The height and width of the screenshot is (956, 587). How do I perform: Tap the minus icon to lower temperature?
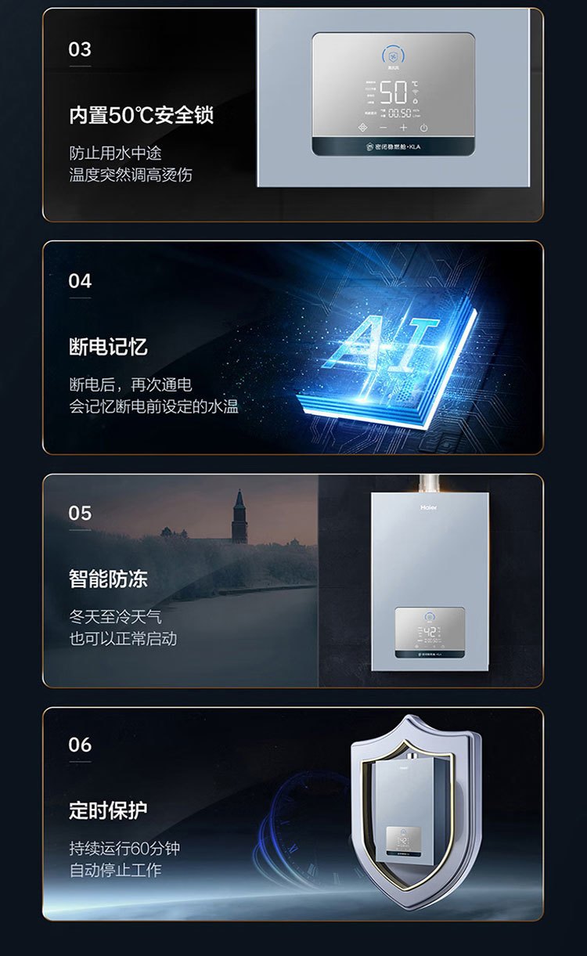(384, 128)
